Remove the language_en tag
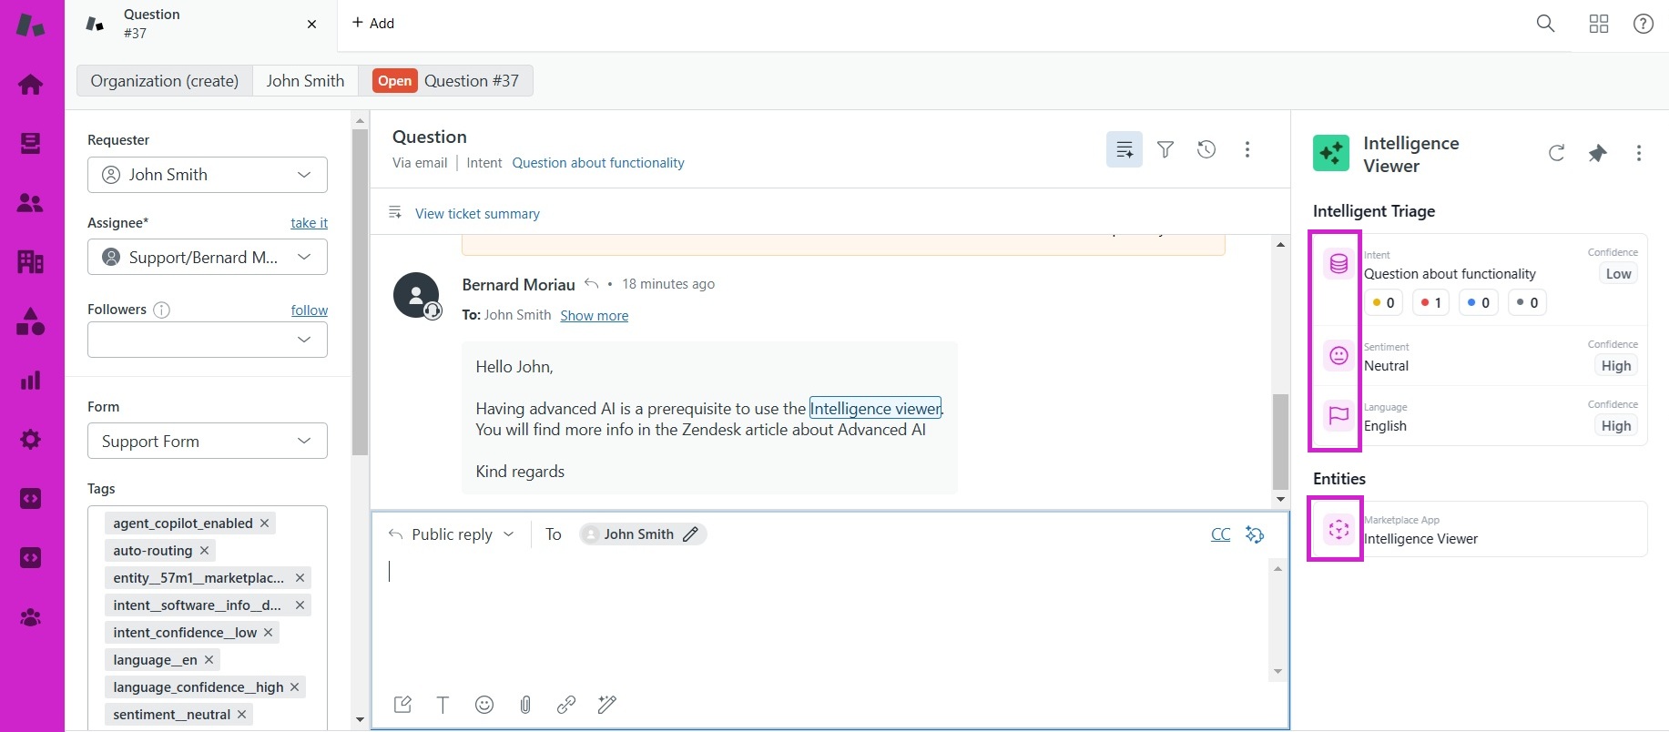Viewport: 1669px width, 732px height. tap(209, 660)
